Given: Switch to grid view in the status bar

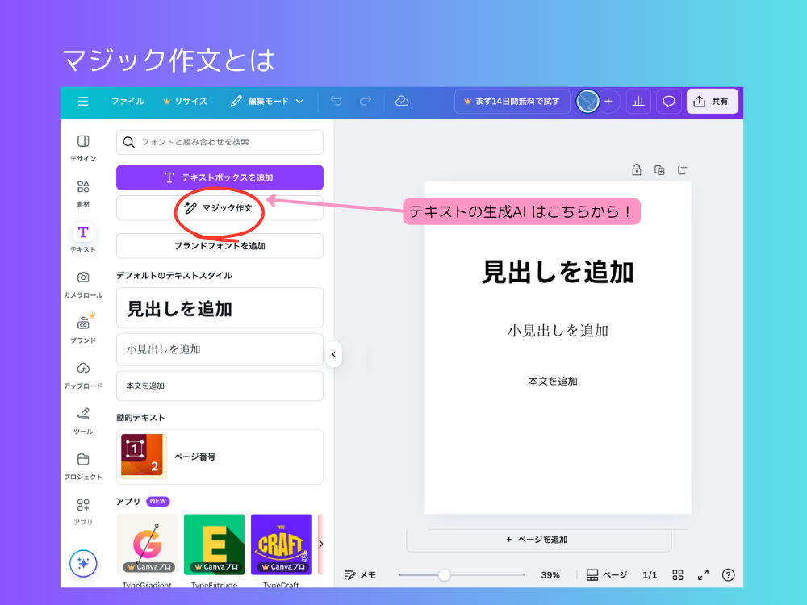Looking at the screenshot, I should click(678, 575).
